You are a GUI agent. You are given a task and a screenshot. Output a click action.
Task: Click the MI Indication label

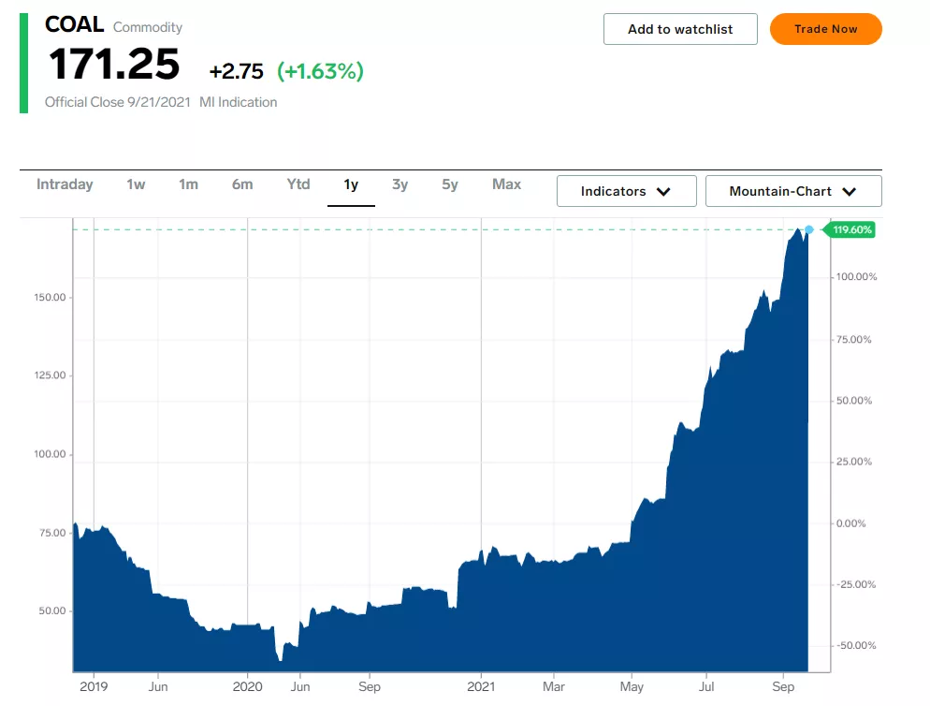[238, 102]
